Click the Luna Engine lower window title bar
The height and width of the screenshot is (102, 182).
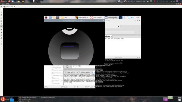pos(118,57)
